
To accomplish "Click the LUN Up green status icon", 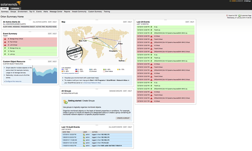I will pos(5,54).
